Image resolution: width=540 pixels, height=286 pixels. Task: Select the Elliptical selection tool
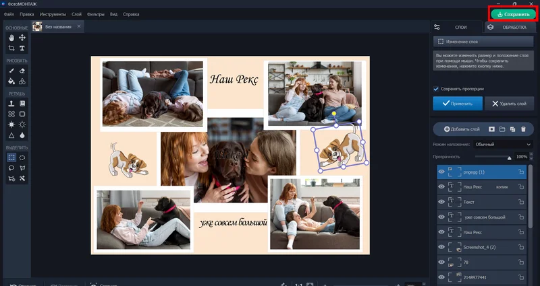(22, 157)
